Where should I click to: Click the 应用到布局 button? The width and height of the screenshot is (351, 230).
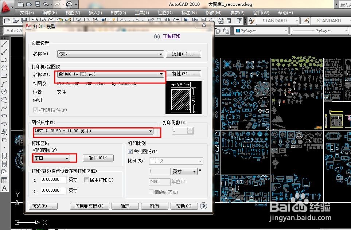(x=89, y=206)
